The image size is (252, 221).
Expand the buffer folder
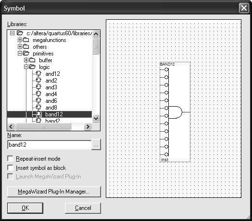[26, 60]
